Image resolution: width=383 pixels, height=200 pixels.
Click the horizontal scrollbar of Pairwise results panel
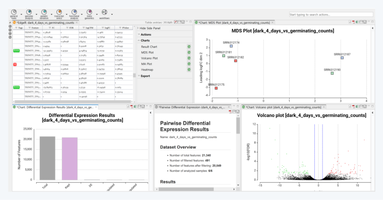click(186, 189)
